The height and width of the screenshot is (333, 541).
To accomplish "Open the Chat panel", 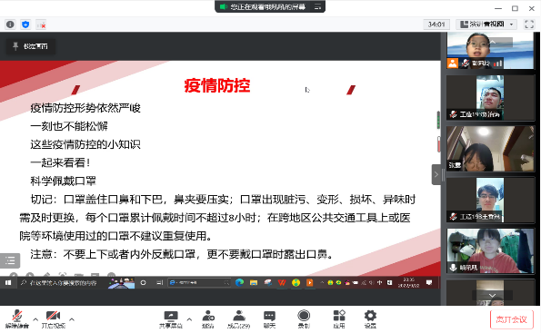I will (x=269, y=318).
